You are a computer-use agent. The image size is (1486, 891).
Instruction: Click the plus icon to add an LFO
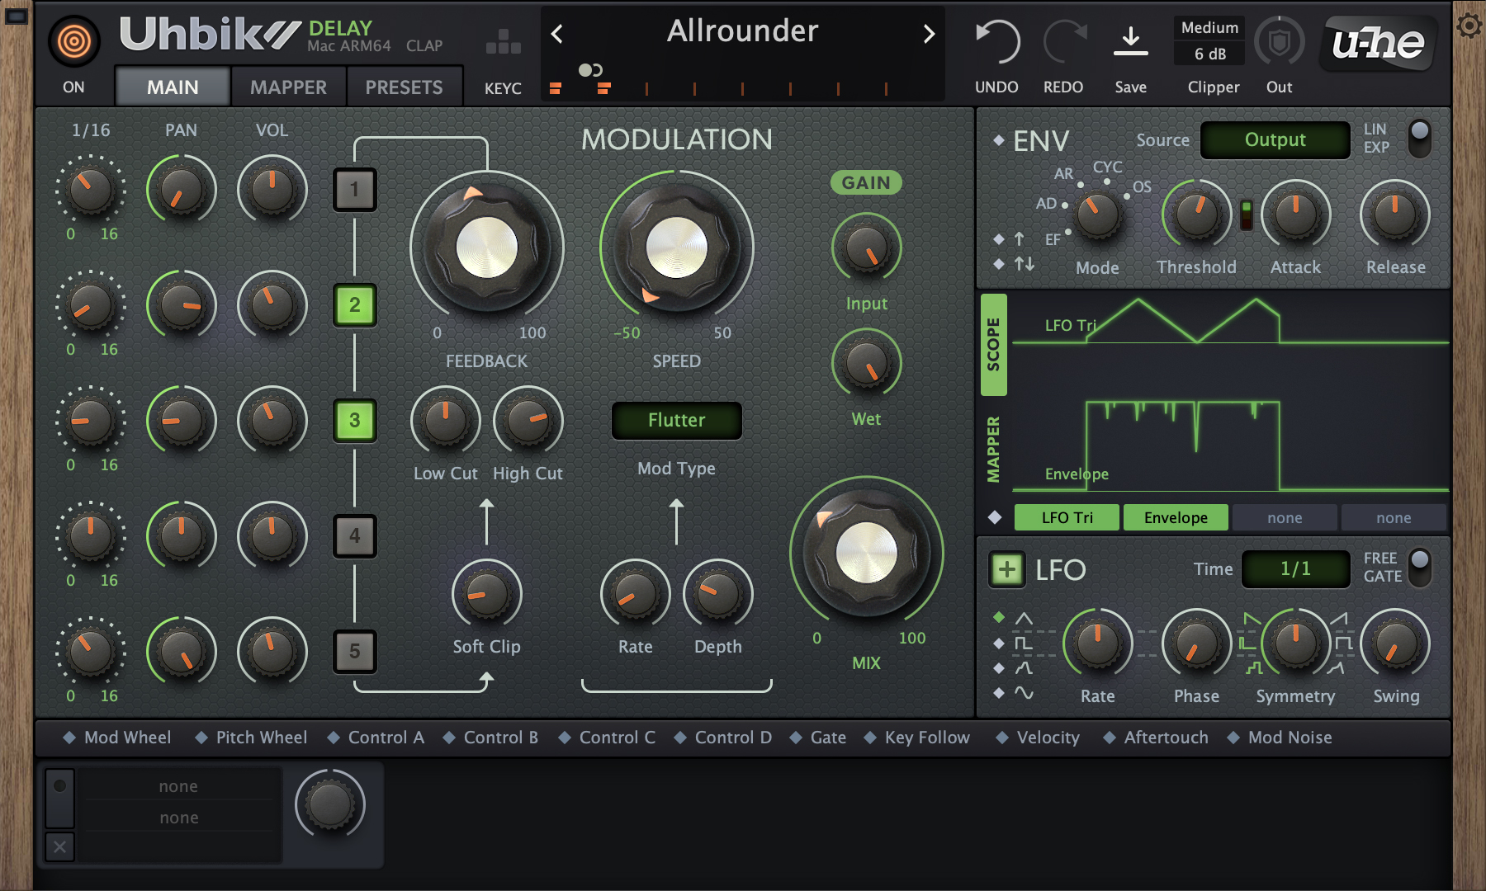(x=1006, y=569)
